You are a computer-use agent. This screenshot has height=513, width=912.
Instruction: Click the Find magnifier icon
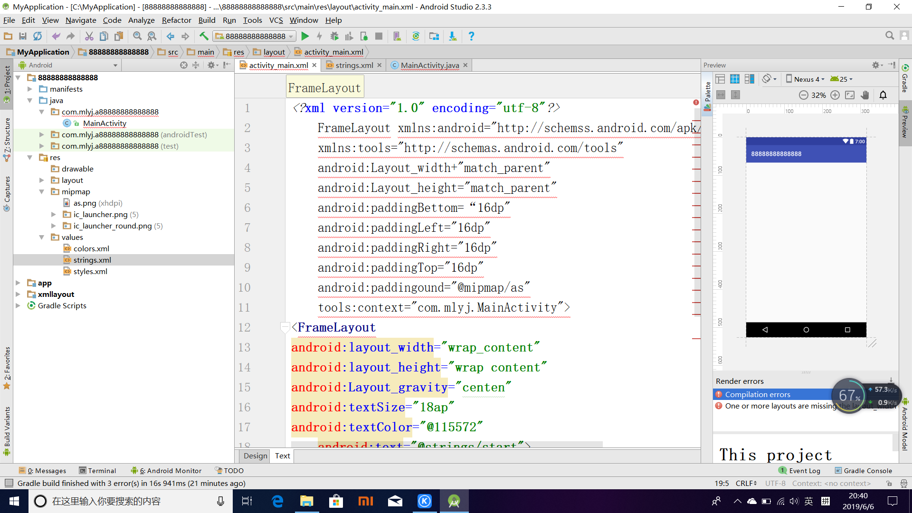pos(137,36)
